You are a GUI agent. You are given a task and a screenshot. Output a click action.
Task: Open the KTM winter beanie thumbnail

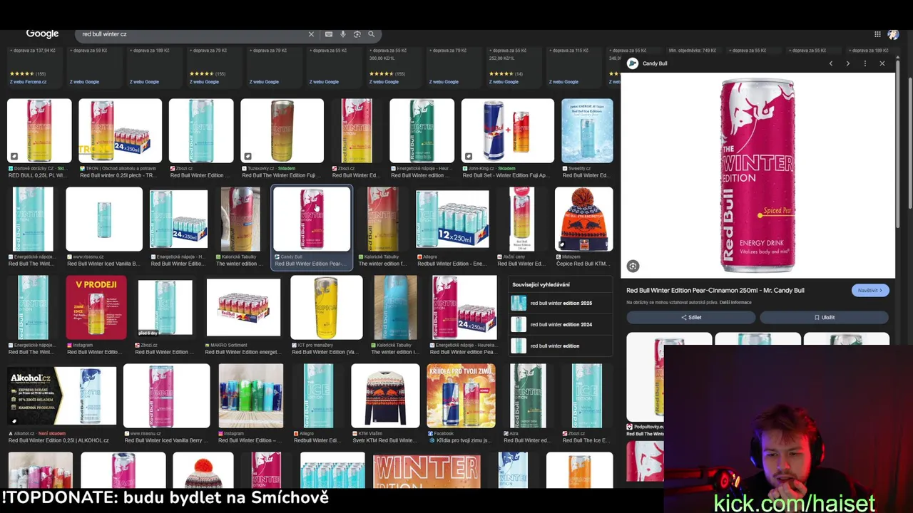click(583, 219)
